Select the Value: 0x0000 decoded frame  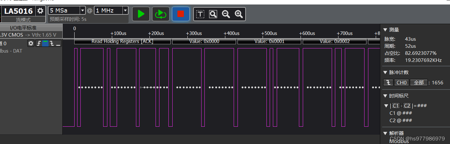204,41
